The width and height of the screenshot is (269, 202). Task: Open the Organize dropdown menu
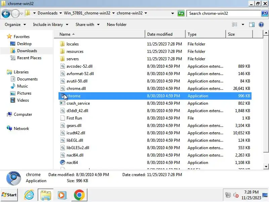click(15, 25)
